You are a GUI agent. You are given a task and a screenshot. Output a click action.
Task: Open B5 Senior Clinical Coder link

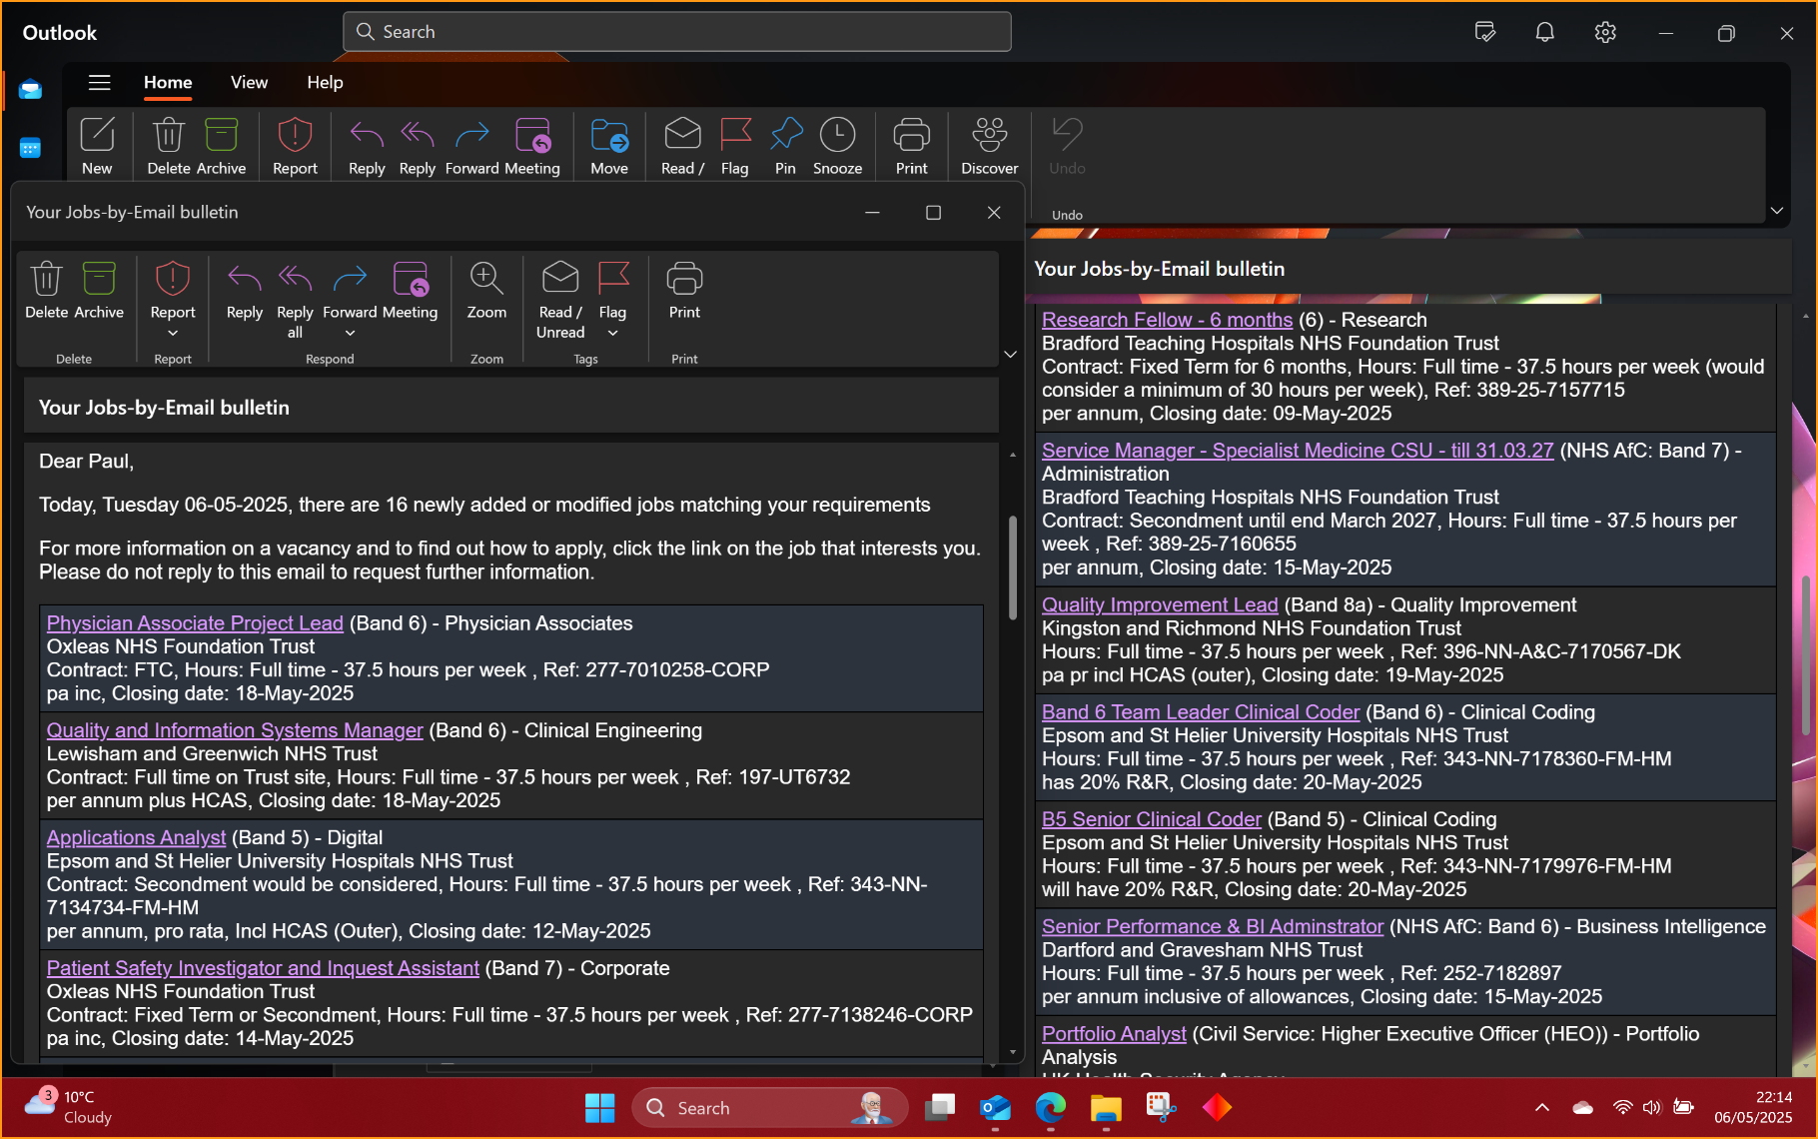click(x=1152, y=819)
